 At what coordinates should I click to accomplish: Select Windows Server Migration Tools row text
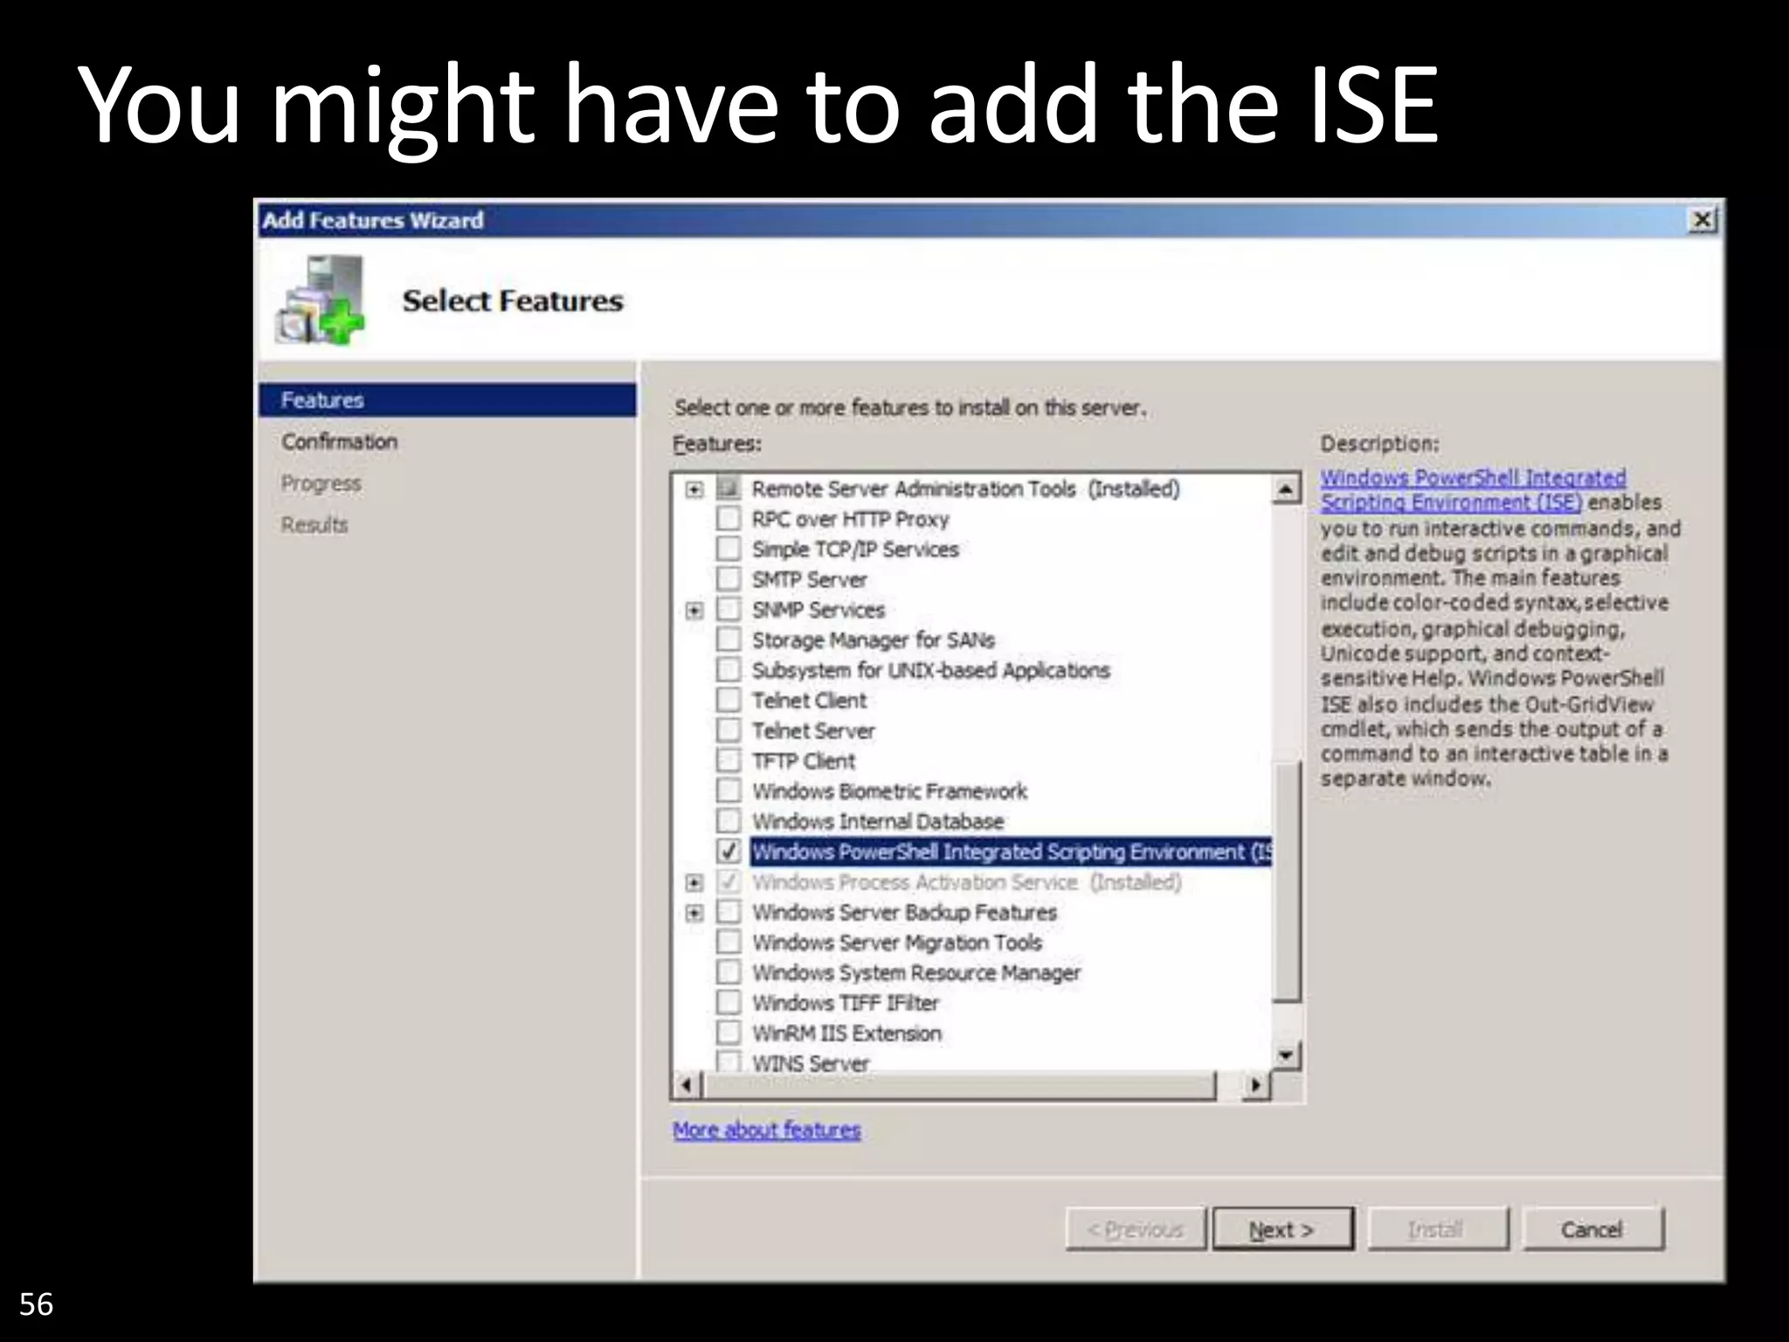coord(897,943)
